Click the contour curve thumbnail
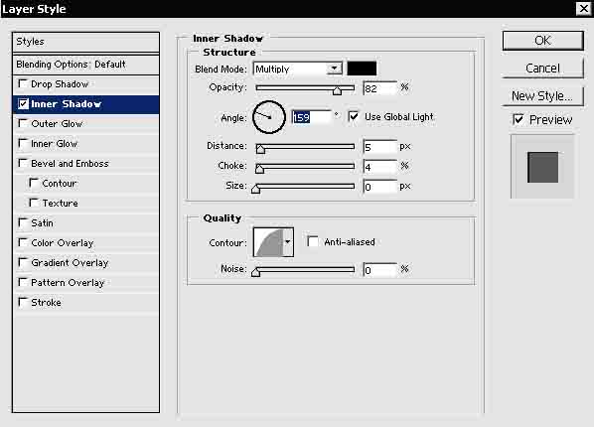Viewport: 594px width, 427px height. coord(268,242)
